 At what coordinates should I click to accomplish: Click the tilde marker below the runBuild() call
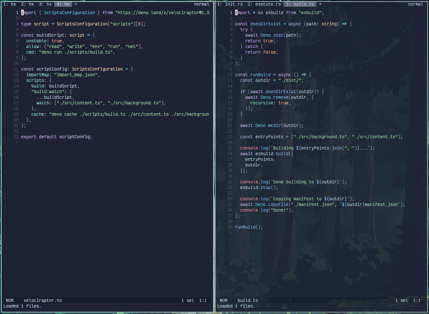(231, 232)
